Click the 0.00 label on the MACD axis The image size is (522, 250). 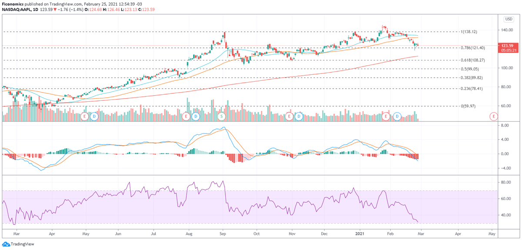pyautogui.click(x=505, y=154)
